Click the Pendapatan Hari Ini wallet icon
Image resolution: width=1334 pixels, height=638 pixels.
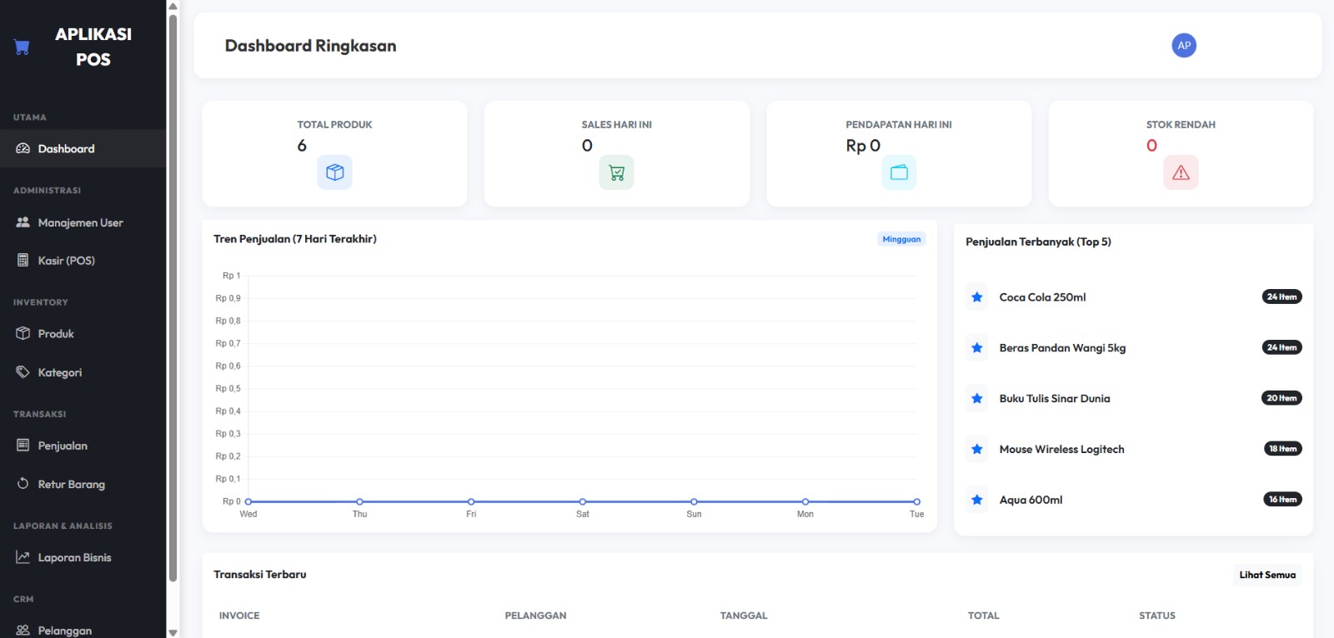click(x=899, y=172)
